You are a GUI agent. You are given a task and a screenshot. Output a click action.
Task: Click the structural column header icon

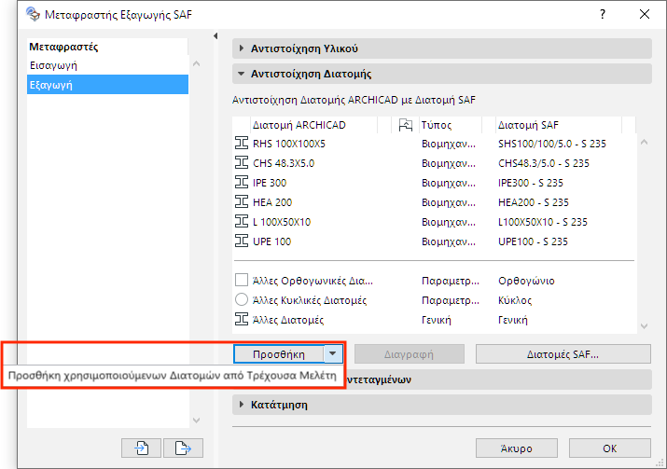point(406,125)
